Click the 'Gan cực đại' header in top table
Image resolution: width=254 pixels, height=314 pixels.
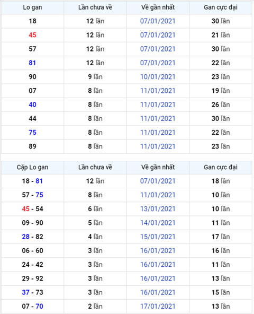(x=221, y=7)
